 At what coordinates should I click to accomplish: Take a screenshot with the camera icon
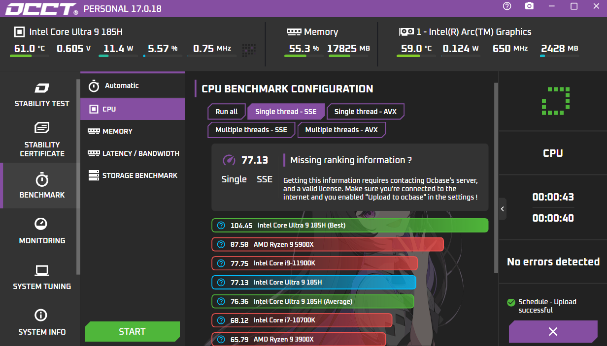click(529, 6)
